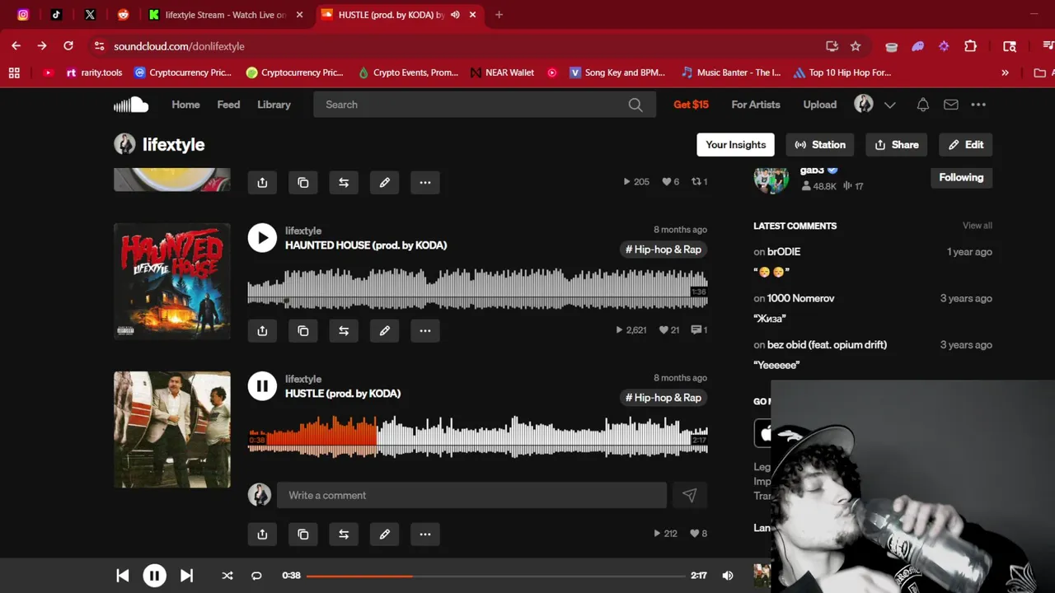Viewport: 1055px width, 593px height.
Task: Copy link for HAUNTED HOUSE track
Action: (303, 330)
